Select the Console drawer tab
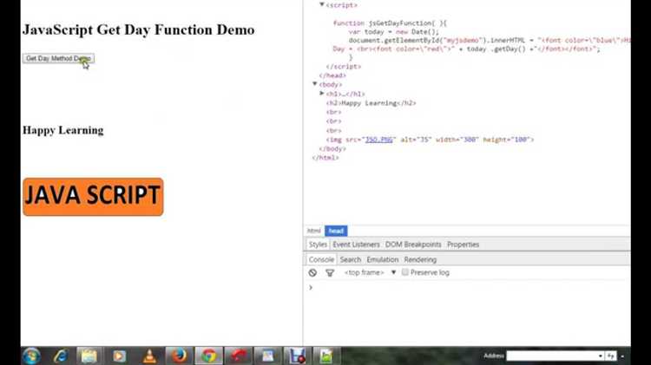This screenshot has height=365, width=651. (321, 259)
